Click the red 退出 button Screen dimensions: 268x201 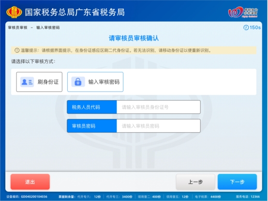[x=30, y=182]
